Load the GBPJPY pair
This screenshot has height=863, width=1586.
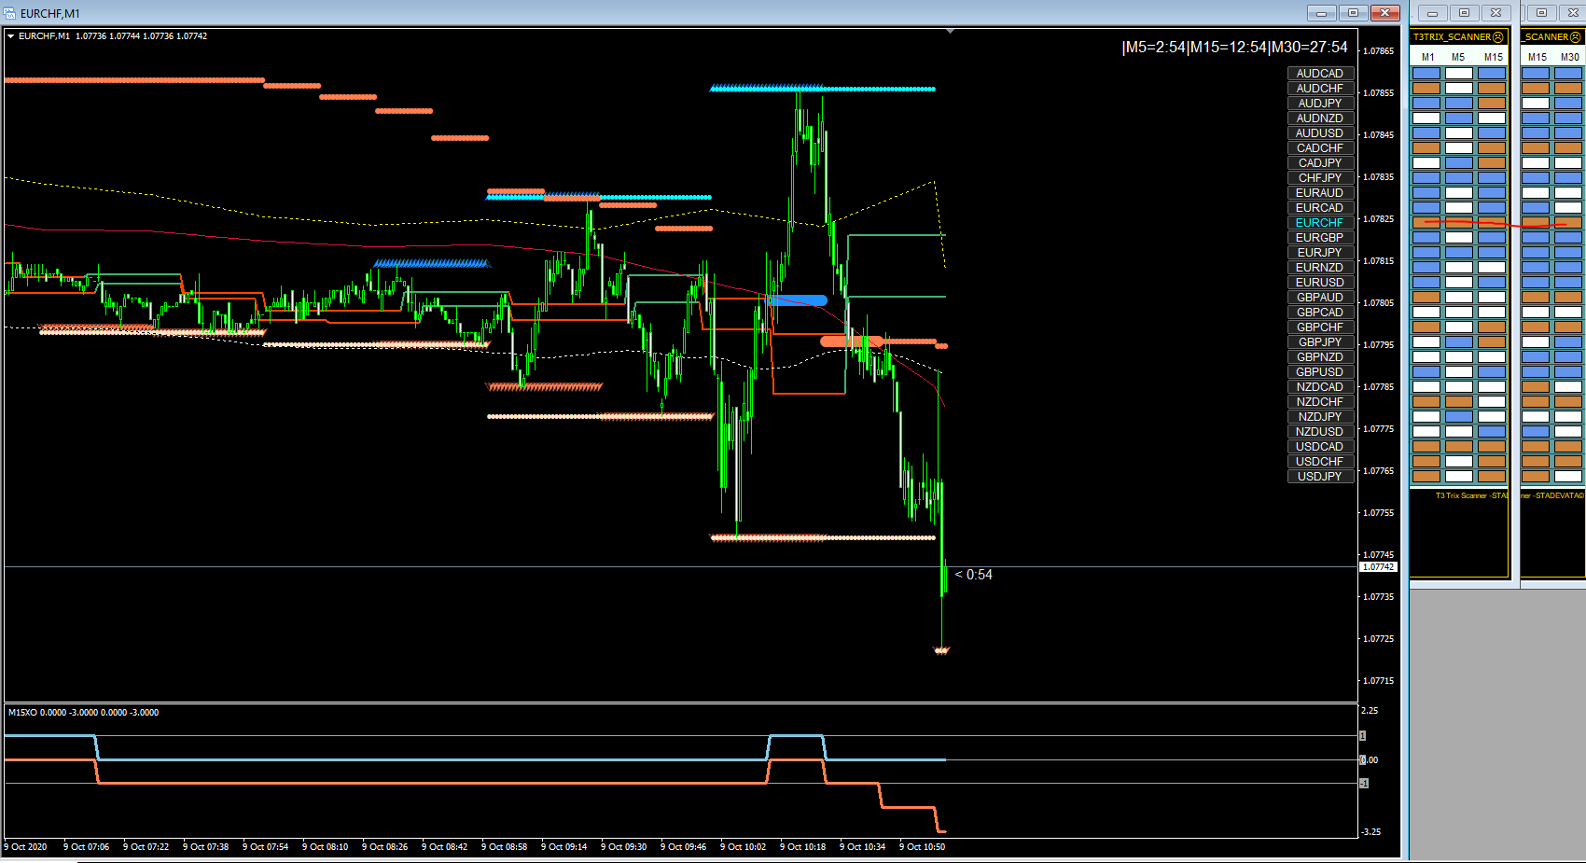point(1320,342)
